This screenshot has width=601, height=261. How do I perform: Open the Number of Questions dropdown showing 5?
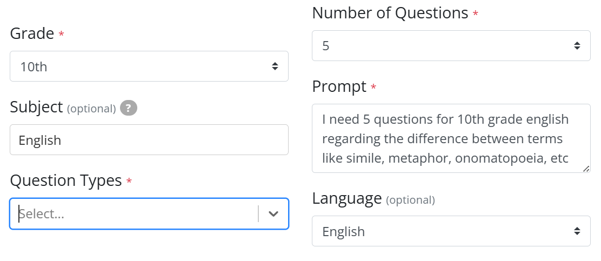[451, 45]
